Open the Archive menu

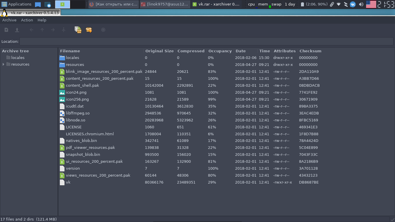pos(9,20)
